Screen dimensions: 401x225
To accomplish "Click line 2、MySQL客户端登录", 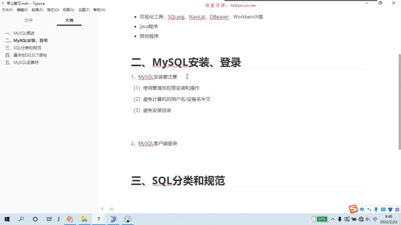I will [154, 143].
